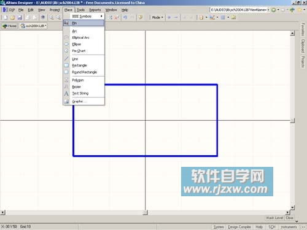This screenshot has height=230, width=307.
Task: Expand dropdown arrow beside drawing utilities icon
Action: point(217,17)
